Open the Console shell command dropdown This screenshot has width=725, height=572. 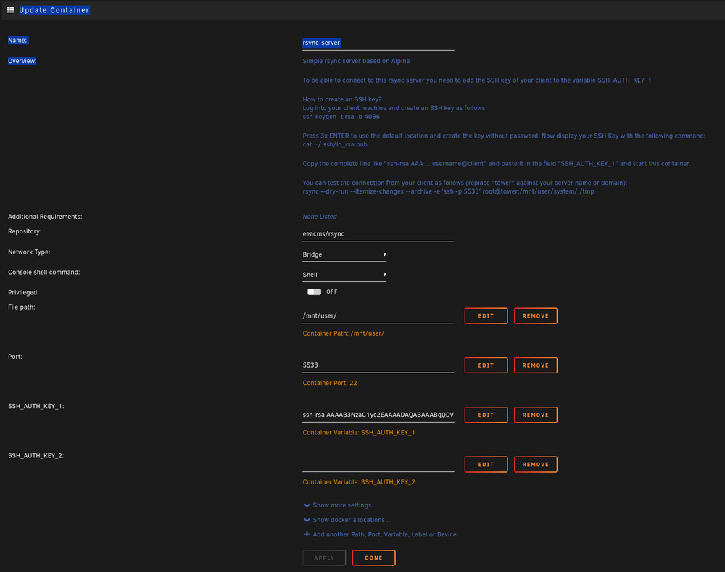coord(344,275)
